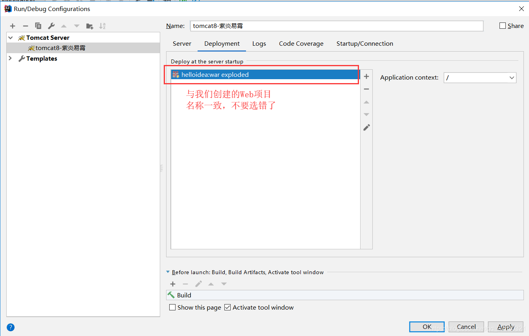Click the Apply button

click(506, 327)
